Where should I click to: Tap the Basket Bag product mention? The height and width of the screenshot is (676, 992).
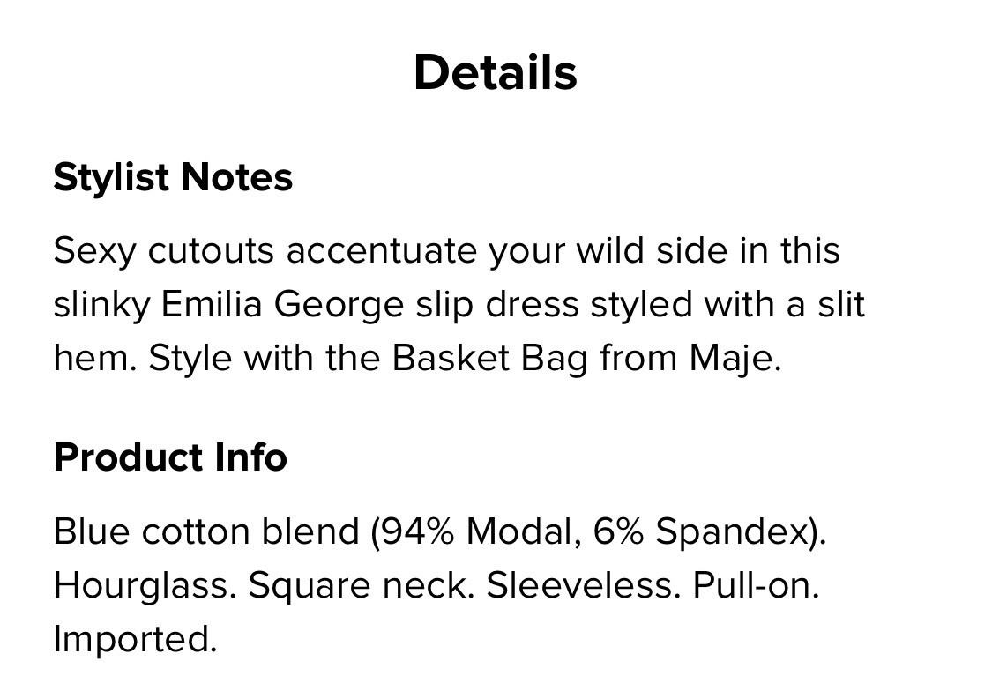click(x=489, y=359)
